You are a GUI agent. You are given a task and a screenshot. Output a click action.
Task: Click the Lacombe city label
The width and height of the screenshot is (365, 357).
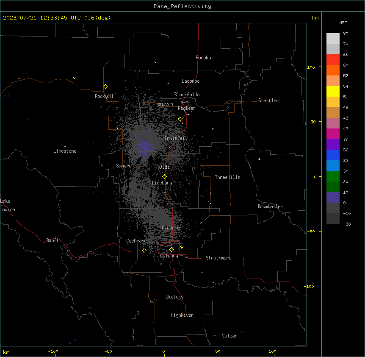pyautogui.click(x=191, y=81)
